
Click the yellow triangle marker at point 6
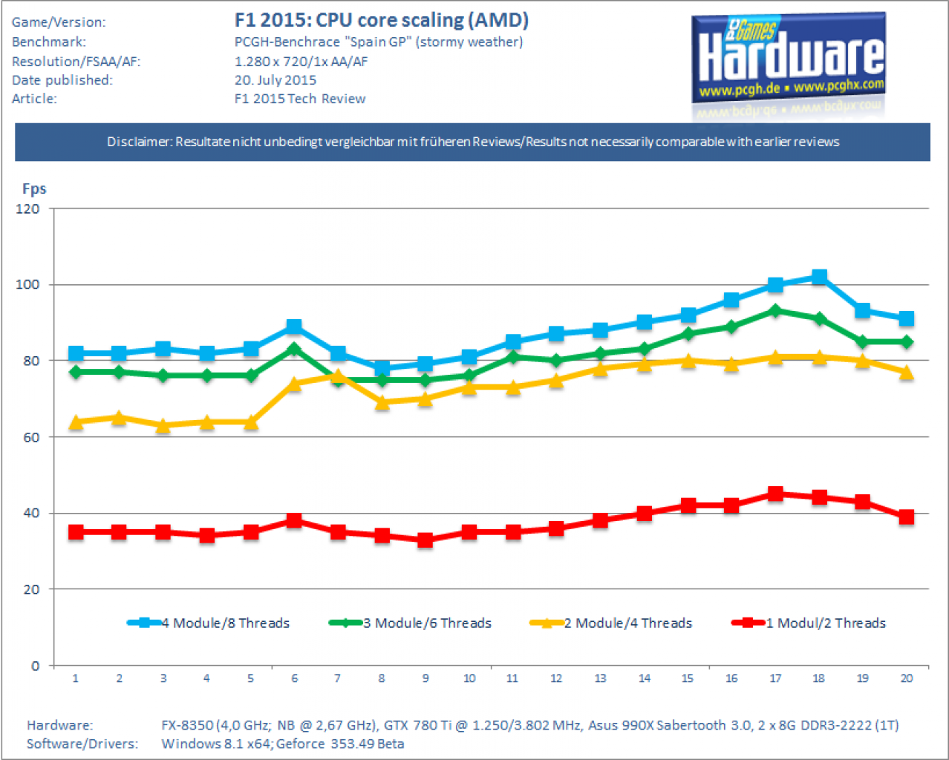(294, 384)
